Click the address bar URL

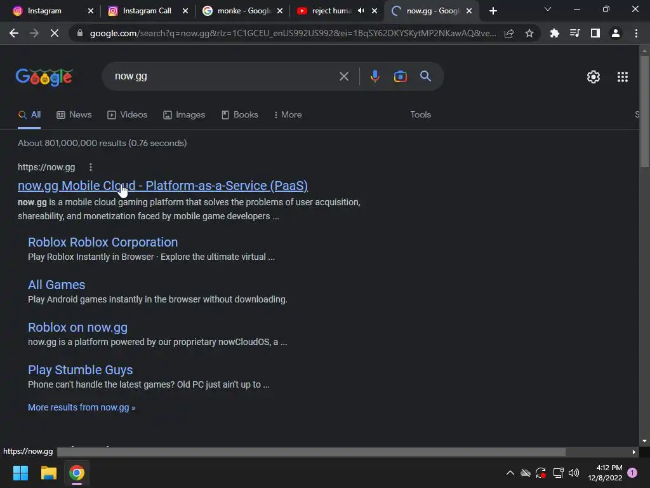point(293,33)
